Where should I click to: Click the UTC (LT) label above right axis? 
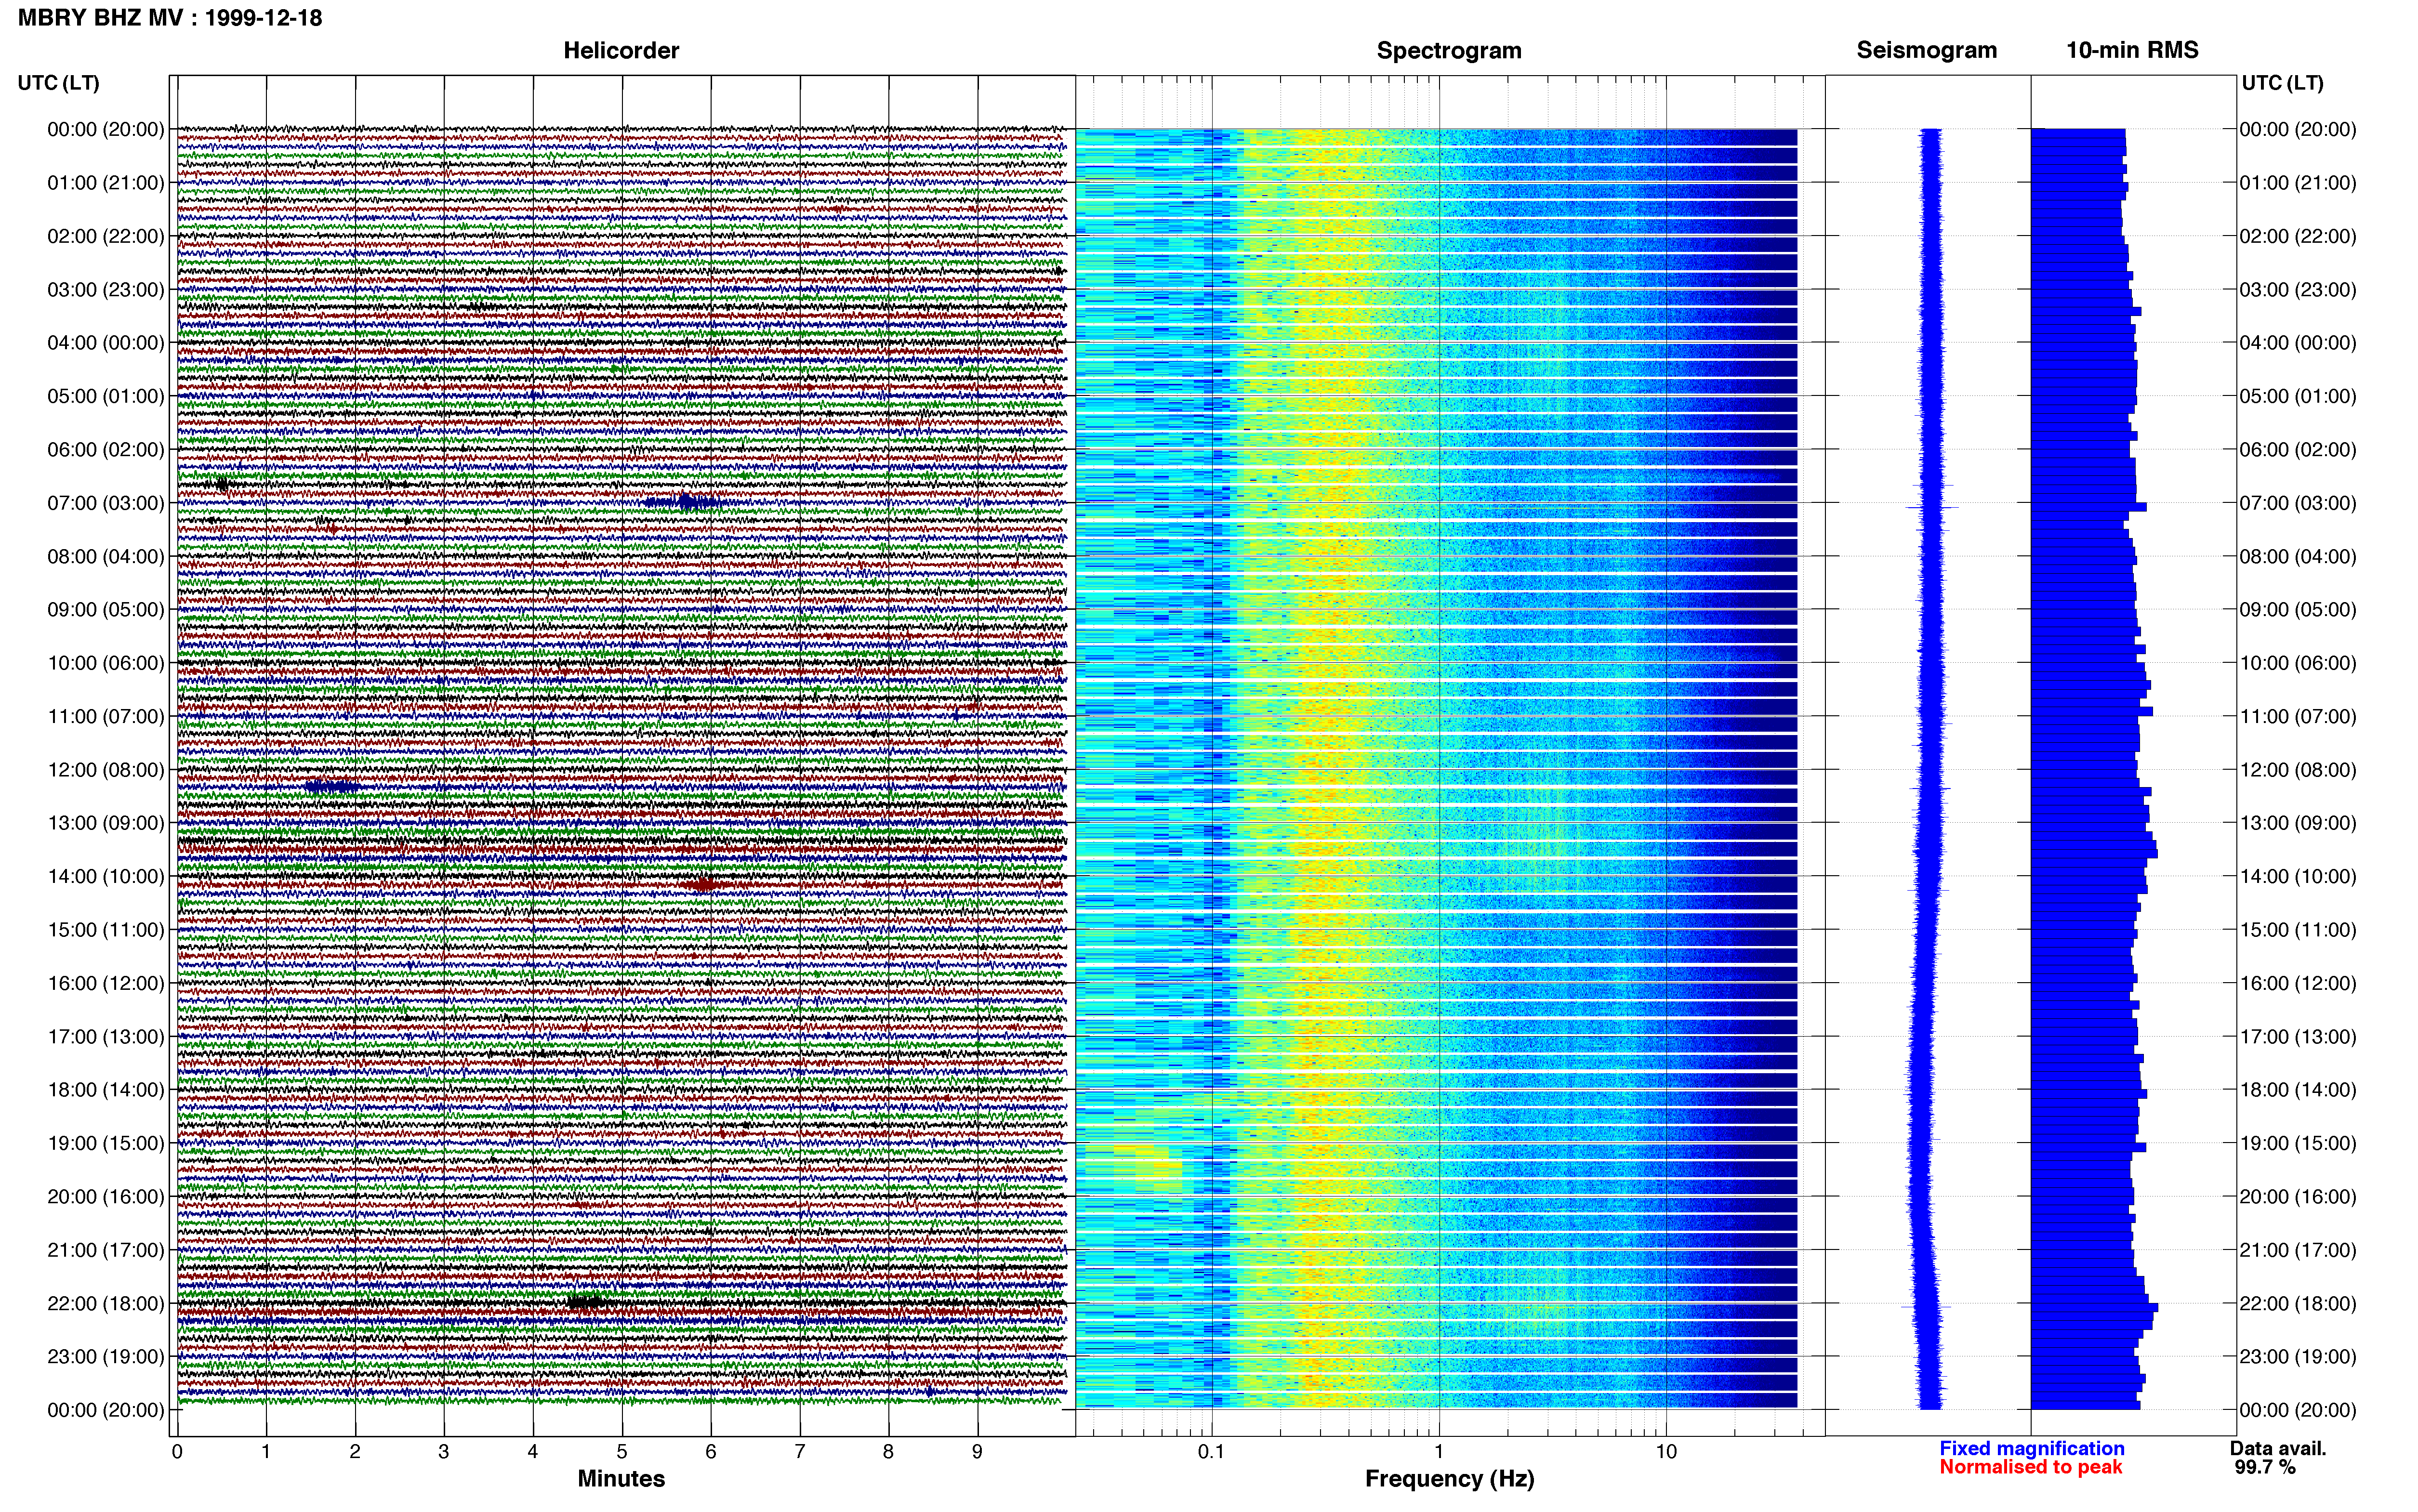click(2282, 83)
